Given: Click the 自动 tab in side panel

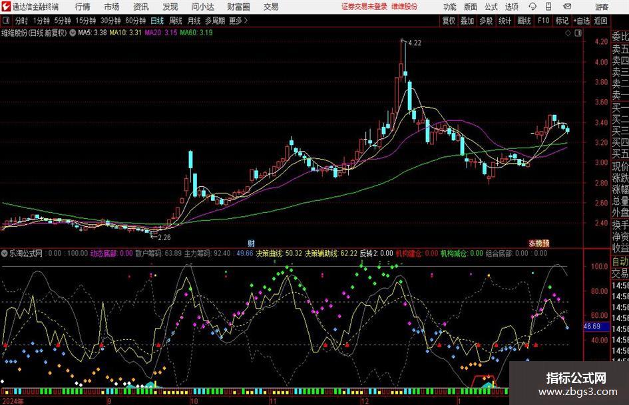Looking at the screenshot, I should (620, 261).
